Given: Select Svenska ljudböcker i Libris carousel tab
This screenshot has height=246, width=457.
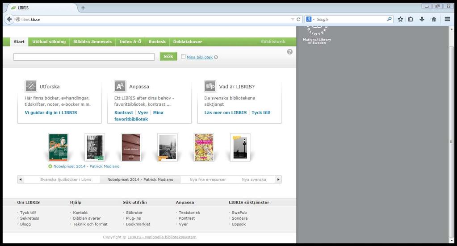Looking at the screenshot, I should tap(66, 179).
